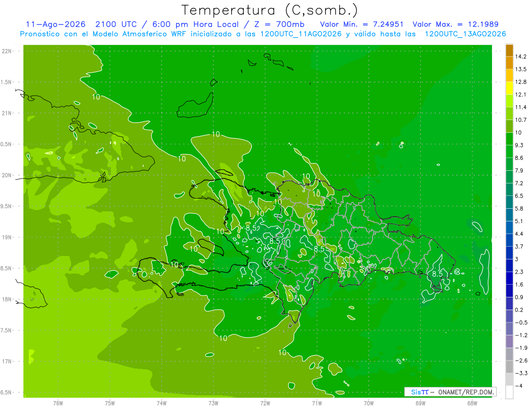The height and width of the screenshot is (409, 530).
Task: Click the "19N" latitude label
Action: click(8, 237)
